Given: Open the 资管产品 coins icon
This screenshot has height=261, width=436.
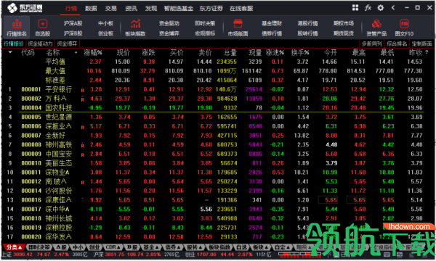Looking at the screenshot, I should [x=376, y=24].
